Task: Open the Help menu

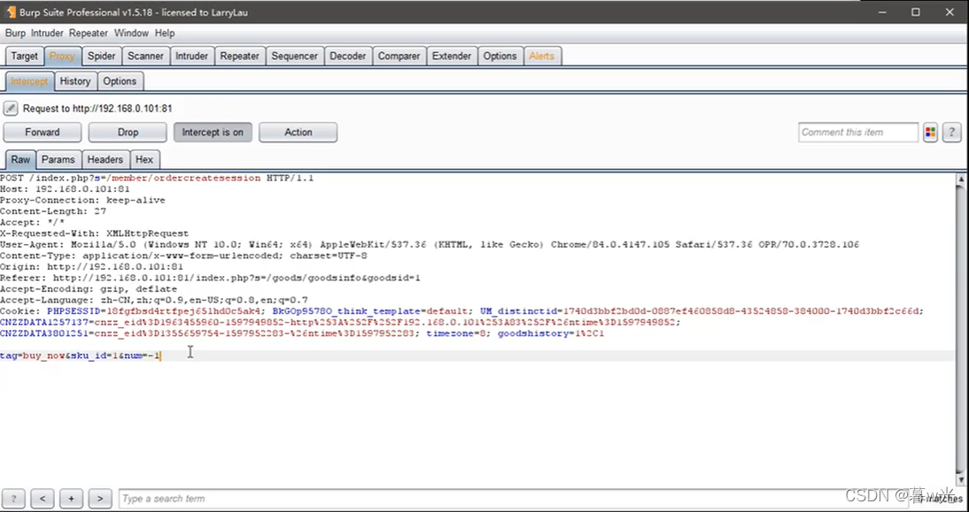Action: (x=165, y=34)
